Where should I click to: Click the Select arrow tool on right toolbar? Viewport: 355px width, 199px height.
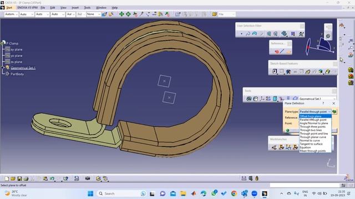(x=342, y=60)
